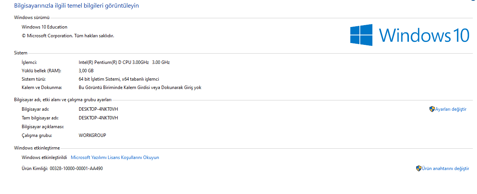This screenshot has width=477, height=194.
Task: Click the Windows 10 wordmark text
Action: pos(424,35)
